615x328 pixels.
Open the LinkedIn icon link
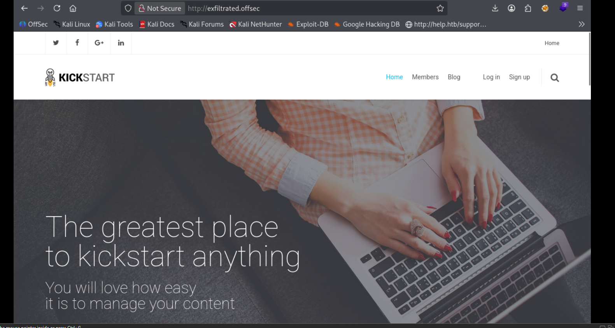(121, 43)
